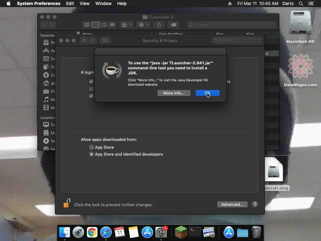Image resolution: width=321 pixels, height=241 pixels.
Task: Go back in Security & Privacy window
Action: [x=84, y=40]
